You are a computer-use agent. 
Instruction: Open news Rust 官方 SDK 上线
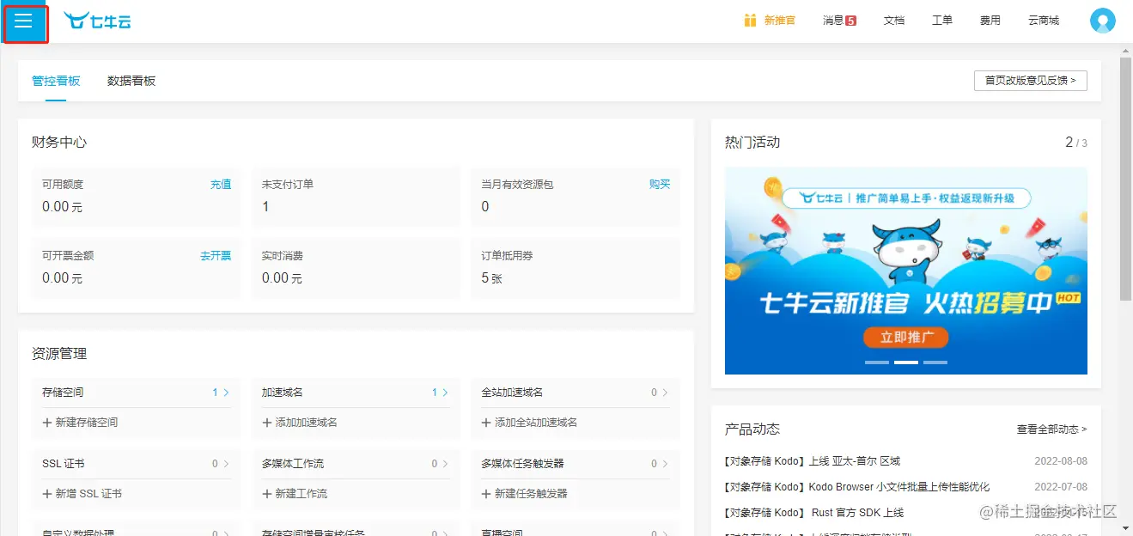point(814,513)
